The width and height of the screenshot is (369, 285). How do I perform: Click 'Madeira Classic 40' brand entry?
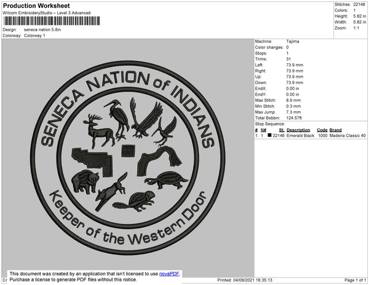[x=347, y=136]
